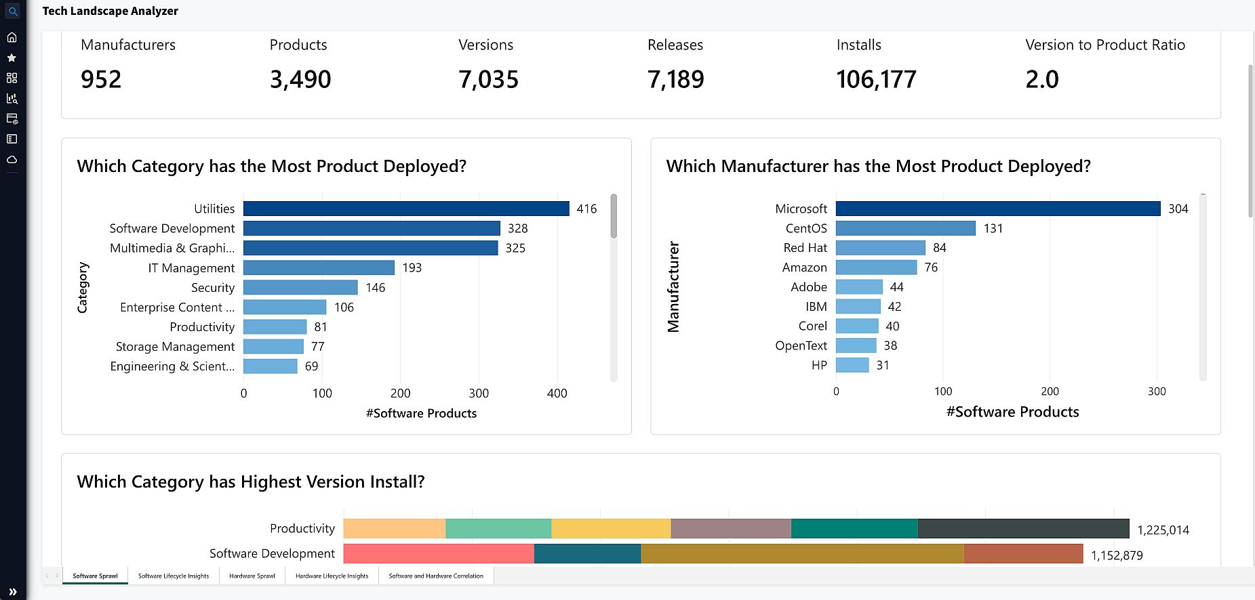Click the tab strip right scroll arrow
This screenshot has height=600, width=1255.
coord(57,576)
